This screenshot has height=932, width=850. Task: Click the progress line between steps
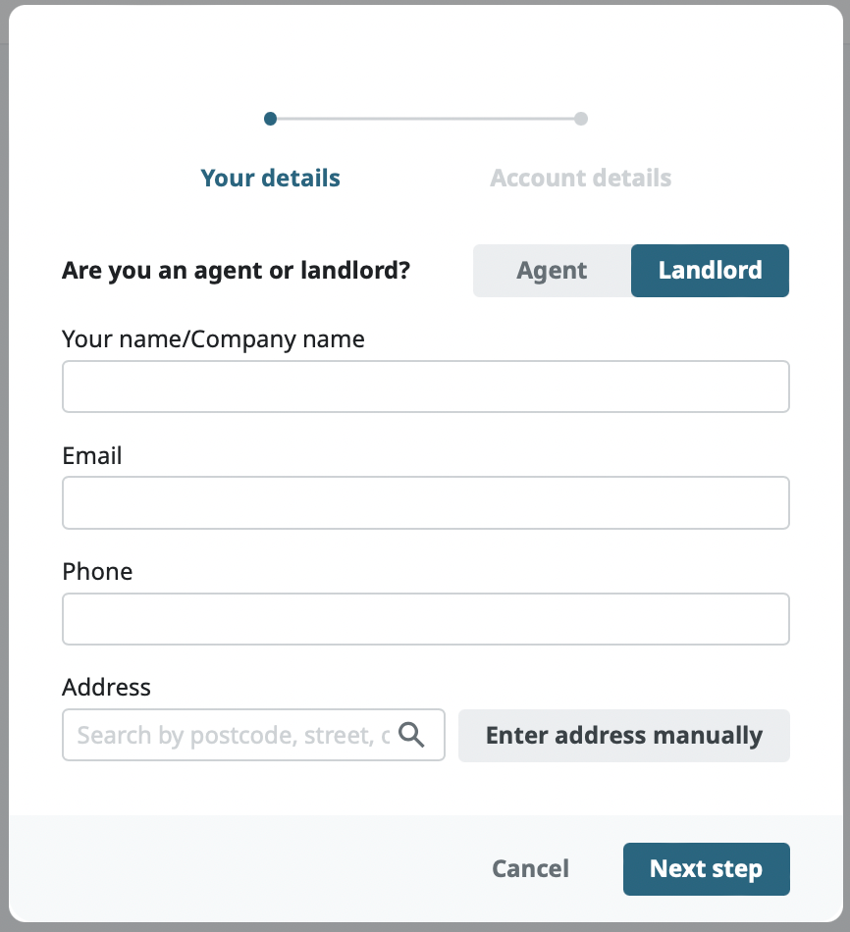pyautogui.click(x=426, y=119)
